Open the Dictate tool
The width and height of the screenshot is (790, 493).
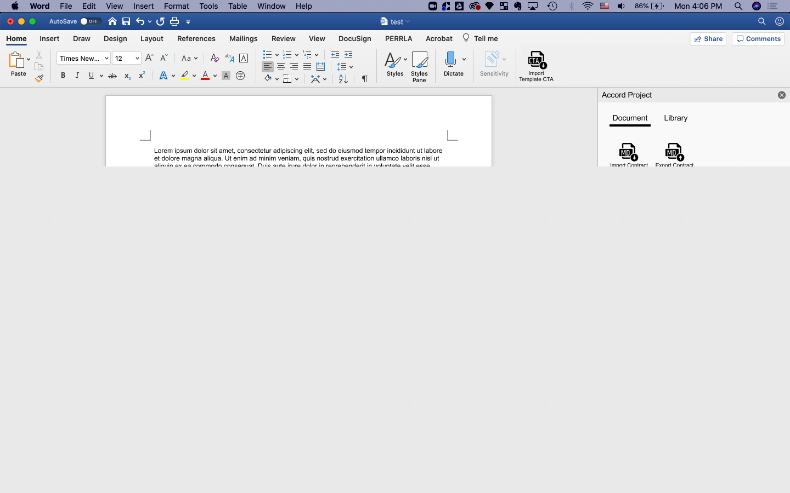[x=450, y=62]
